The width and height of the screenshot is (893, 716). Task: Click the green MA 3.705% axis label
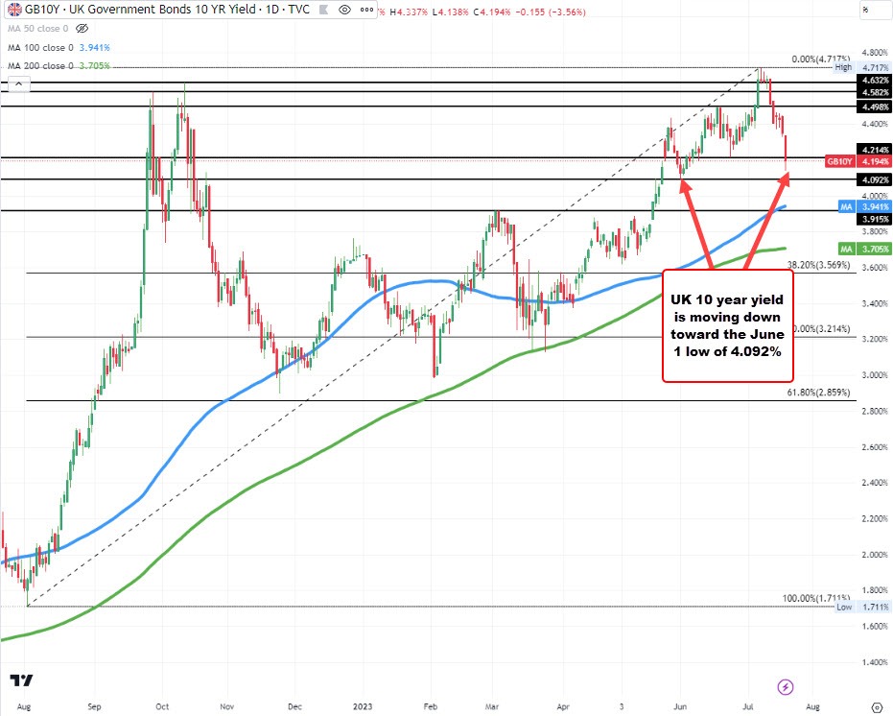[x=866, y=248]
